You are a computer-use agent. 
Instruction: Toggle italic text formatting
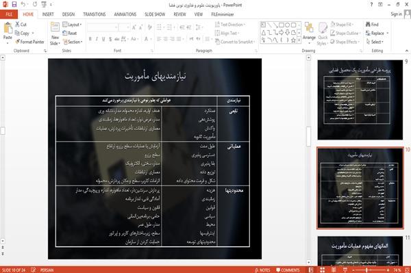click(97, 39)
